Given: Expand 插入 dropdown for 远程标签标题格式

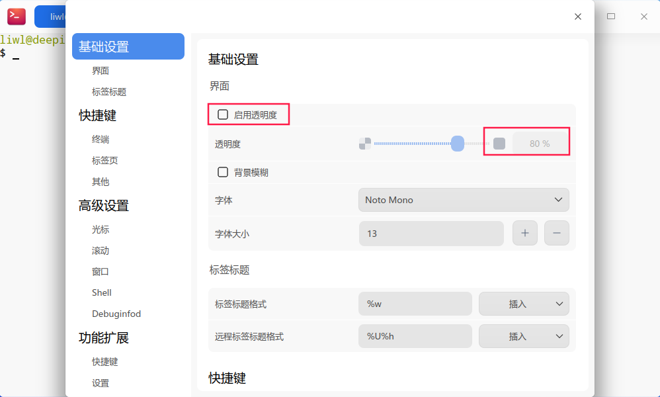Looking at the screenshot, I should [x=524, y=336].
